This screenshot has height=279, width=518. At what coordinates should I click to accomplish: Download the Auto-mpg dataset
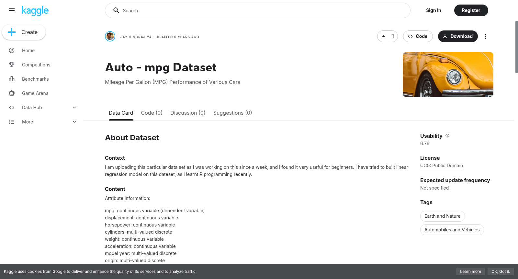point(458,36)
